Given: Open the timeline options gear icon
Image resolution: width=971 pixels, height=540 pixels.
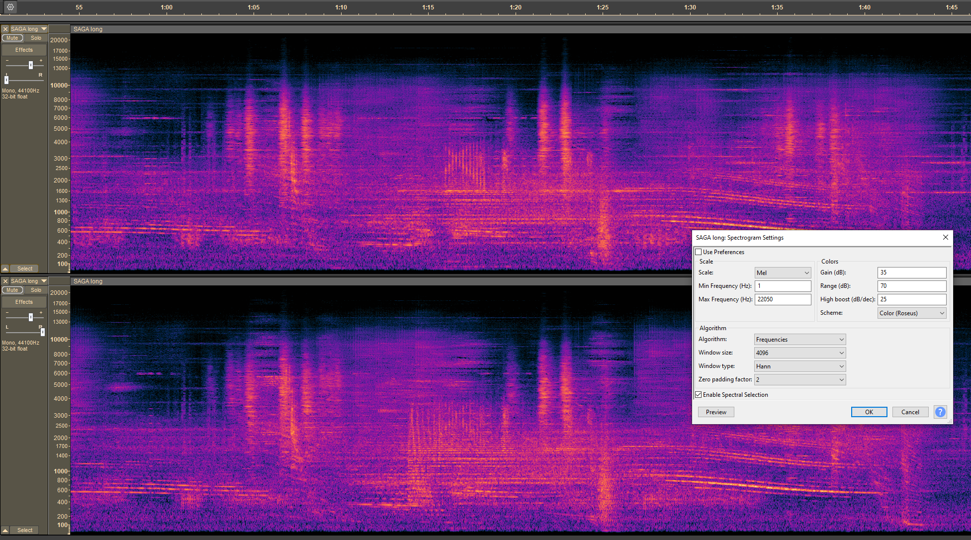Looking at the screenshot, I should pos(10,7).
